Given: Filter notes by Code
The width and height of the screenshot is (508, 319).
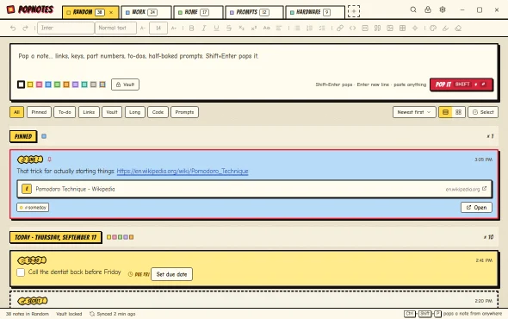Looking at the screenshot, I should pos(158,112).
